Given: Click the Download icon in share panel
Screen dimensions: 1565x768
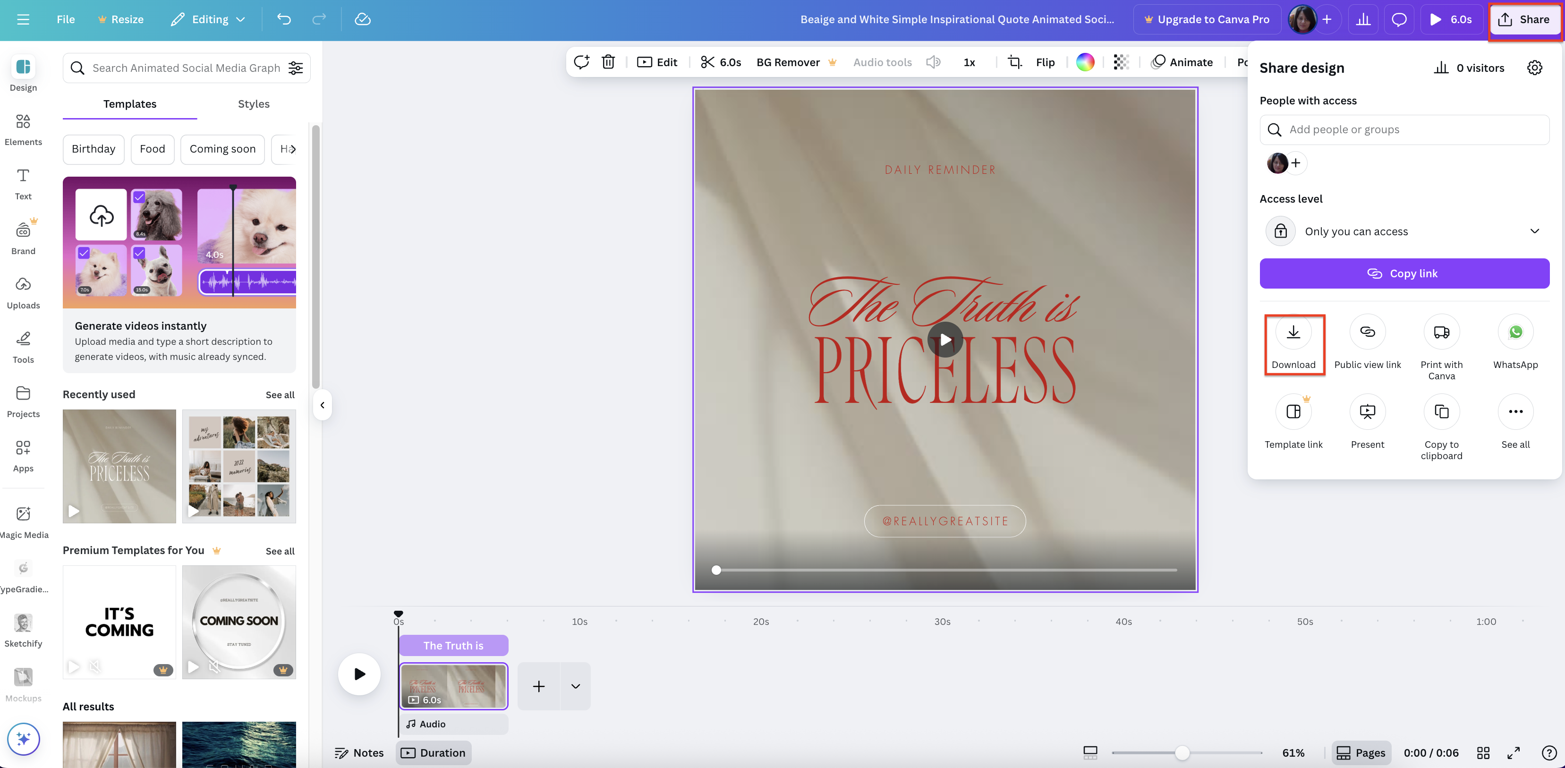Looking at the screenshot, I should point(1293,333).
